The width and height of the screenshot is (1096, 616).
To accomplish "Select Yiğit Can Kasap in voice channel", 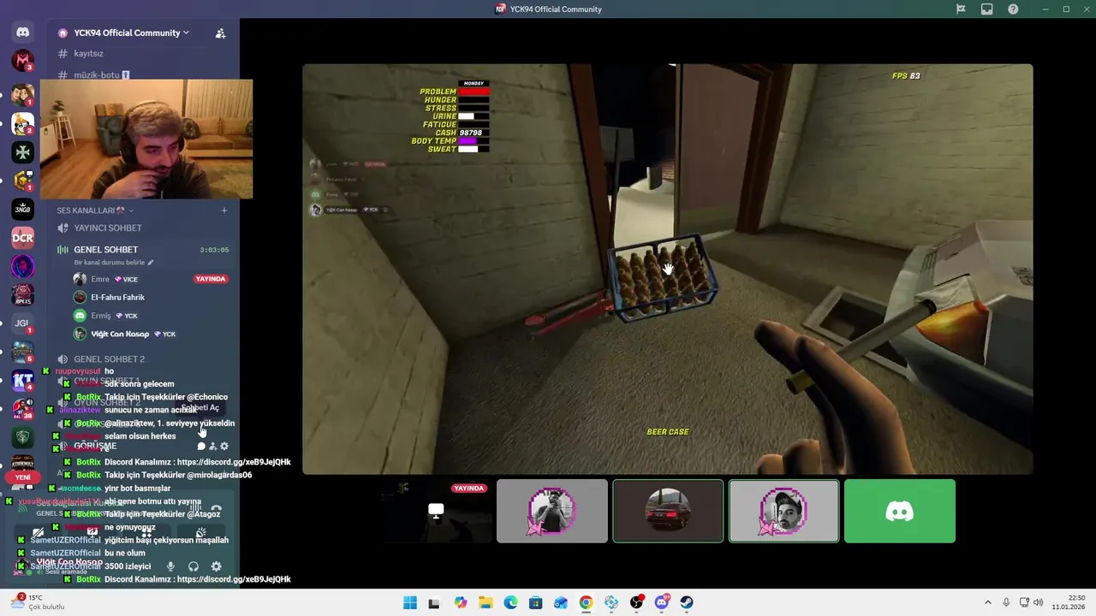I will [120, 334].
